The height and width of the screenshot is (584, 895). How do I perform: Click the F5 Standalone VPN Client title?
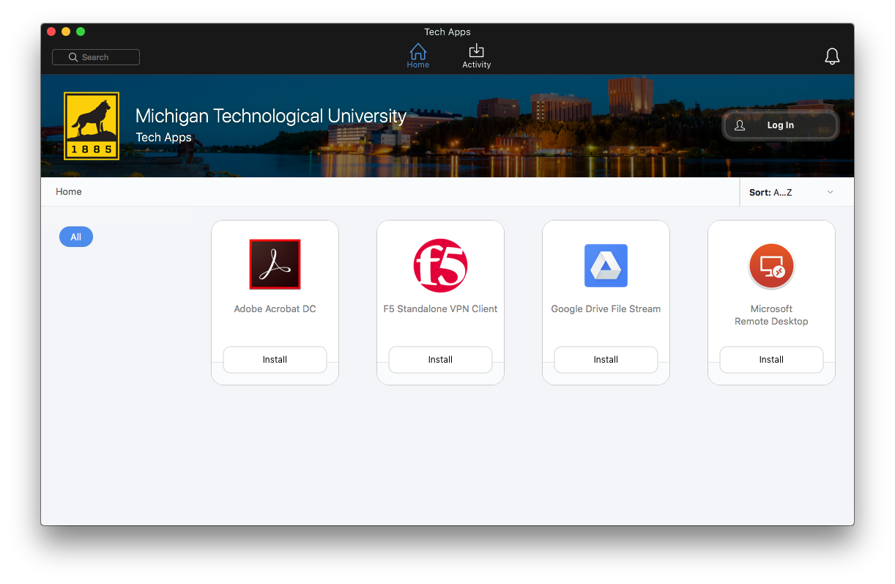coord(440,309)
